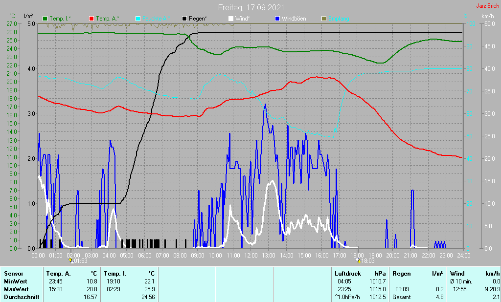This screenshot has height=302, width=501.
Task: Click the time '12:55' in the Wind column
Action: pyautogui.click(x=460, y=289)
